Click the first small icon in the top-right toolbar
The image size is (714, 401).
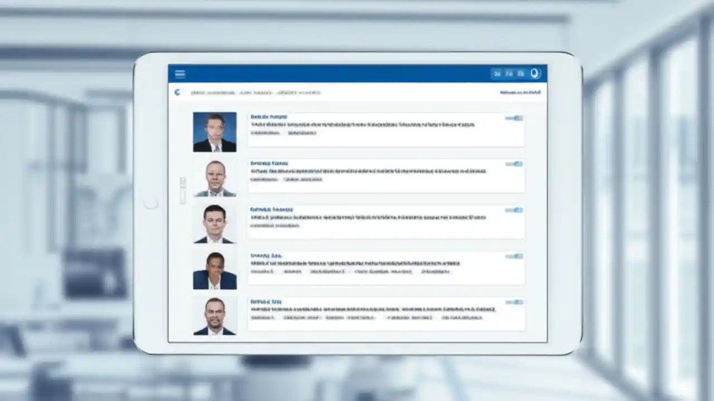(497, 73)
